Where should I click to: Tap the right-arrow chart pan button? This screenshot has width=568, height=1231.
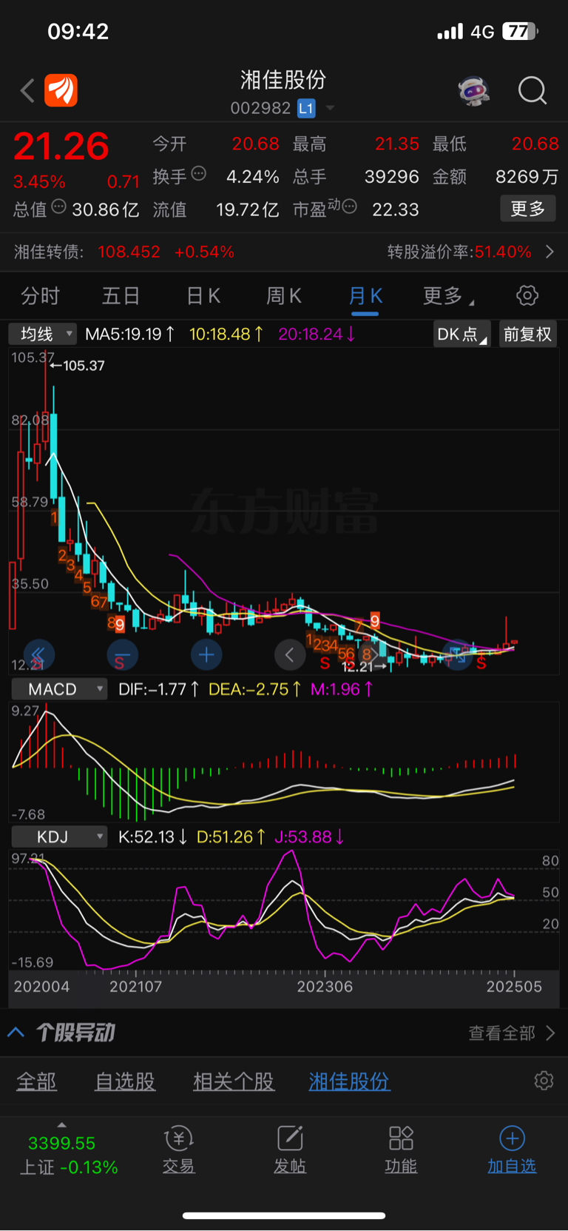point(374,654)
